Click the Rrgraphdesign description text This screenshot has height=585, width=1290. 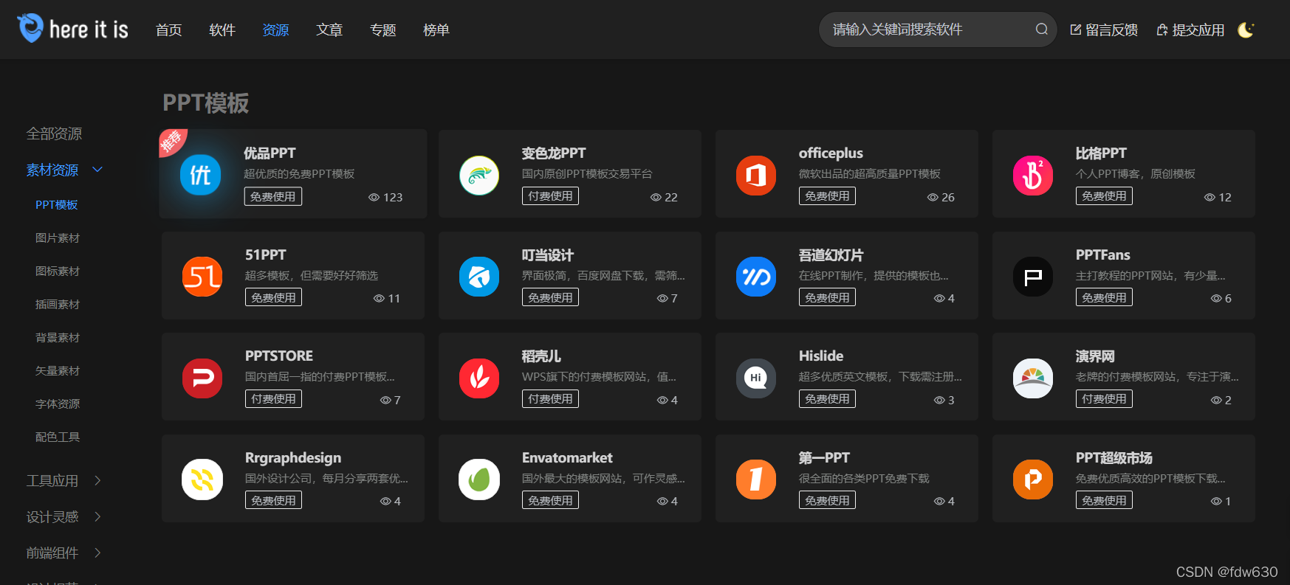[x=326, y=478]
